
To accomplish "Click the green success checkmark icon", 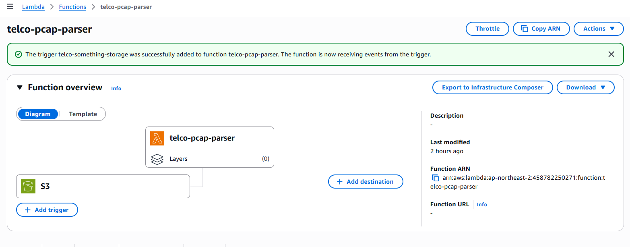I will pyautogui.click(x=18, y=54).
